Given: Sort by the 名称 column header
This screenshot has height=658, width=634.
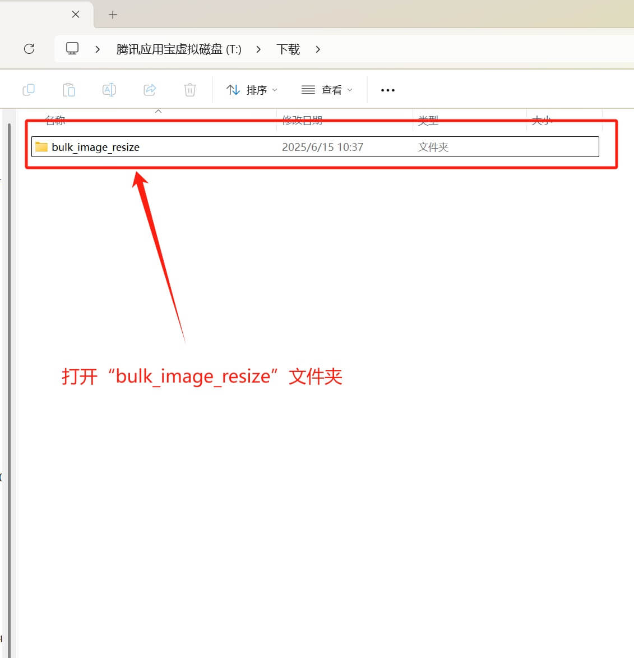Looking at the screenshot, I should tap(55, 120).
